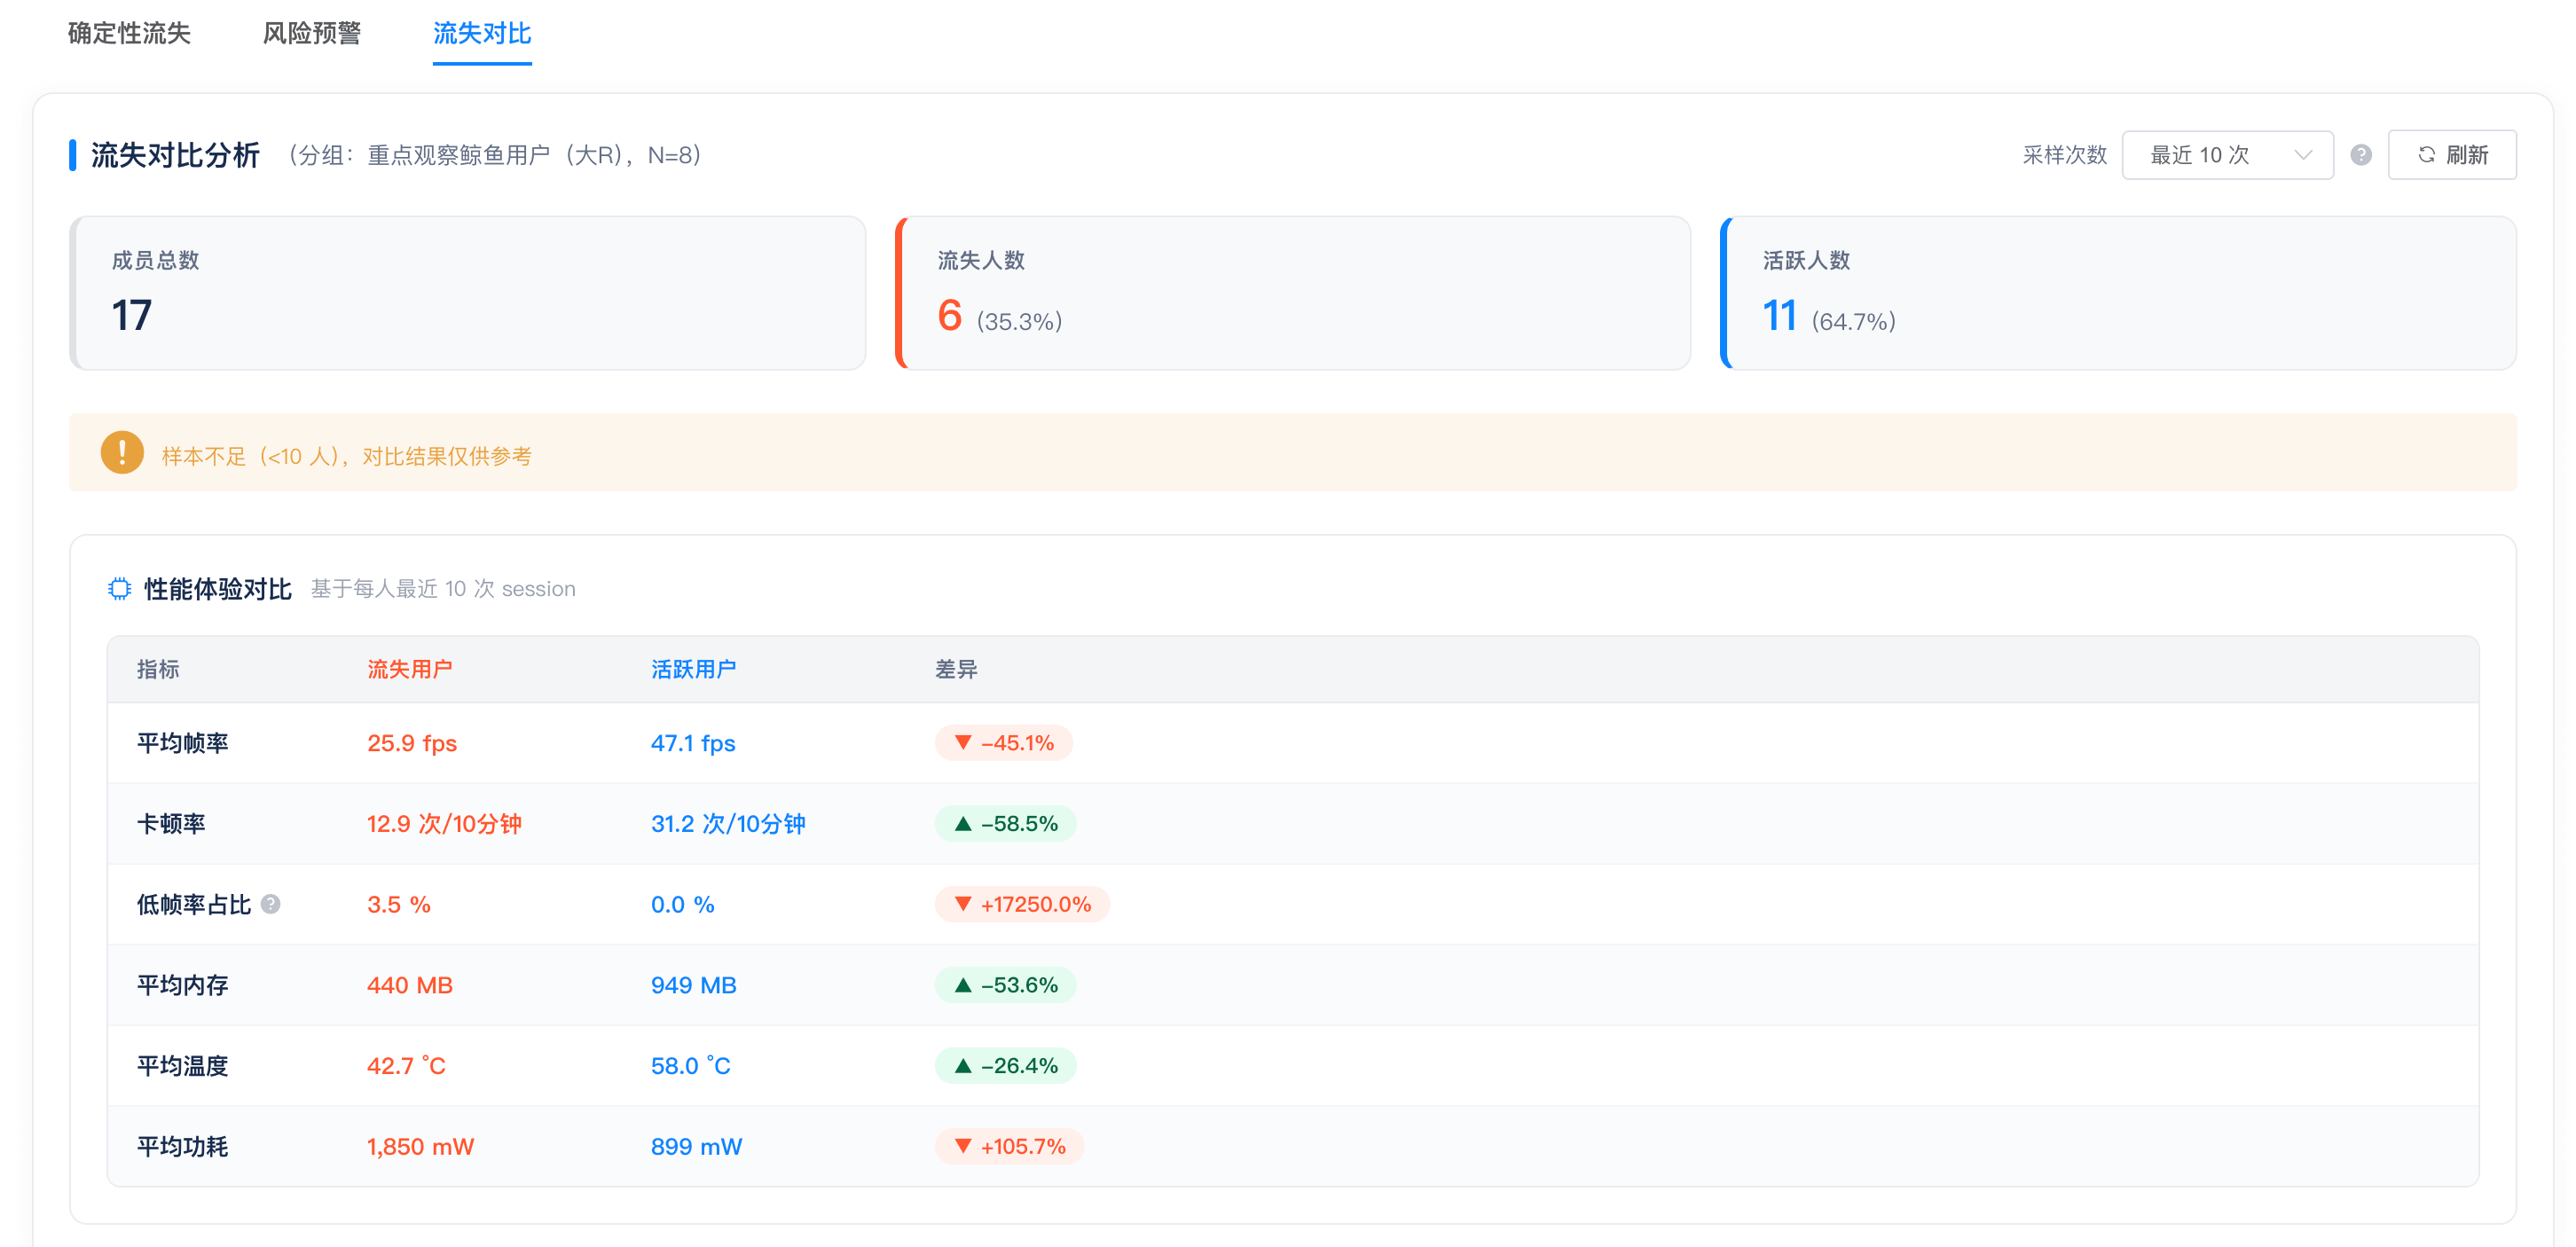Click the 899 mW power value
This screenshot has width=2576, height=1247.
(x=697, y=1147)
